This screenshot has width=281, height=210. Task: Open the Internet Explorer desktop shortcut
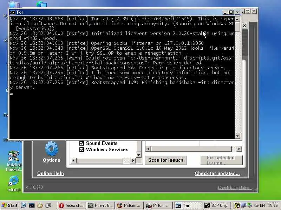click(14, 183)
